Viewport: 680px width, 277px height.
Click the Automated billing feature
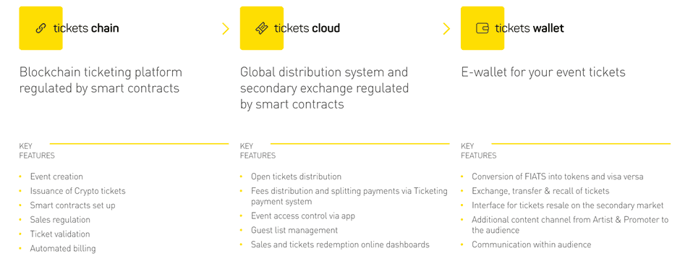(x=63, y=248)
